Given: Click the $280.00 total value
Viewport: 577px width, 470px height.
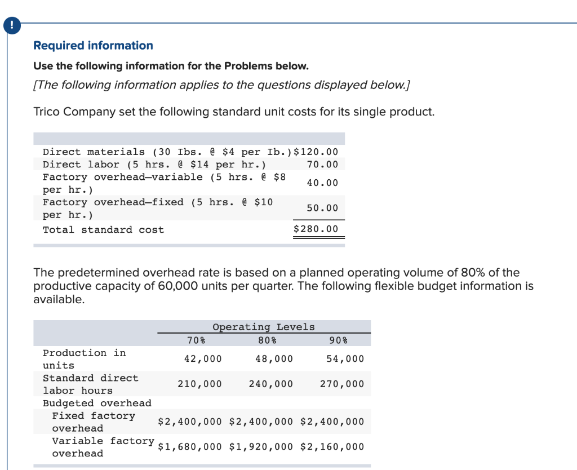Looking at the screenshot, I should pyautogui.click(x=316, y=229).
